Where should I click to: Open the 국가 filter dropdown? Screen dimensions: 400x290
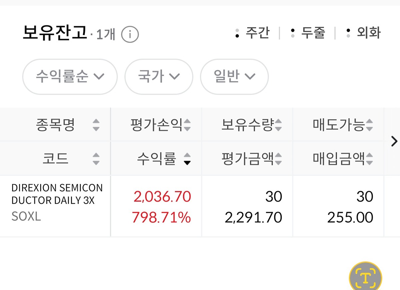coord(159,77)
